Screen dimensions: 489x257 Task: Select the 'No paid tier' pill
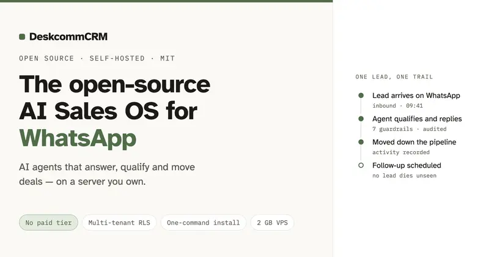(x=48, y=223)
